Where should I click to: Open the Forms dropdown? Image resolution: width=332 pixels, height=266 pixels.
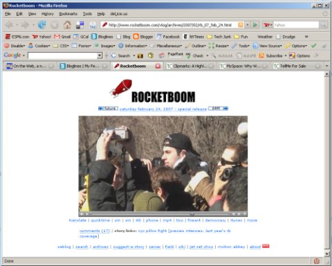tap(82, 46)
